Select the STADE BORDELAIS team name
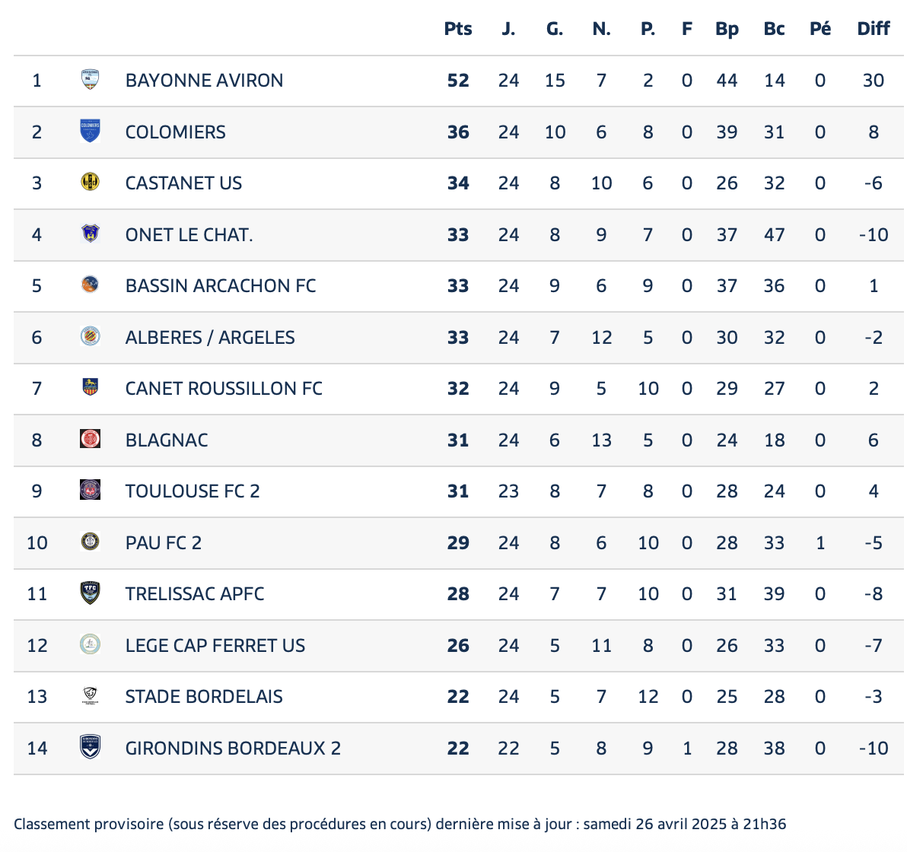 click(x=204, y=696)
